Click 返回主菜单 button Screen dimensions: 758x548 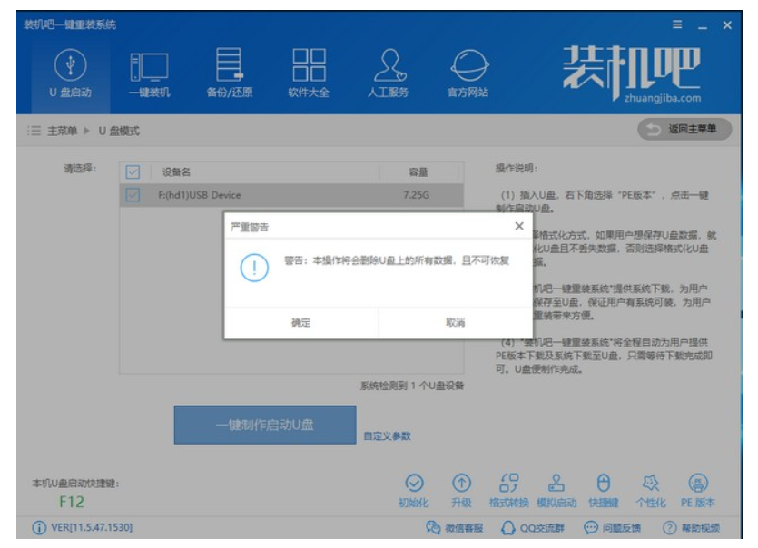click(x=684, y=130)
